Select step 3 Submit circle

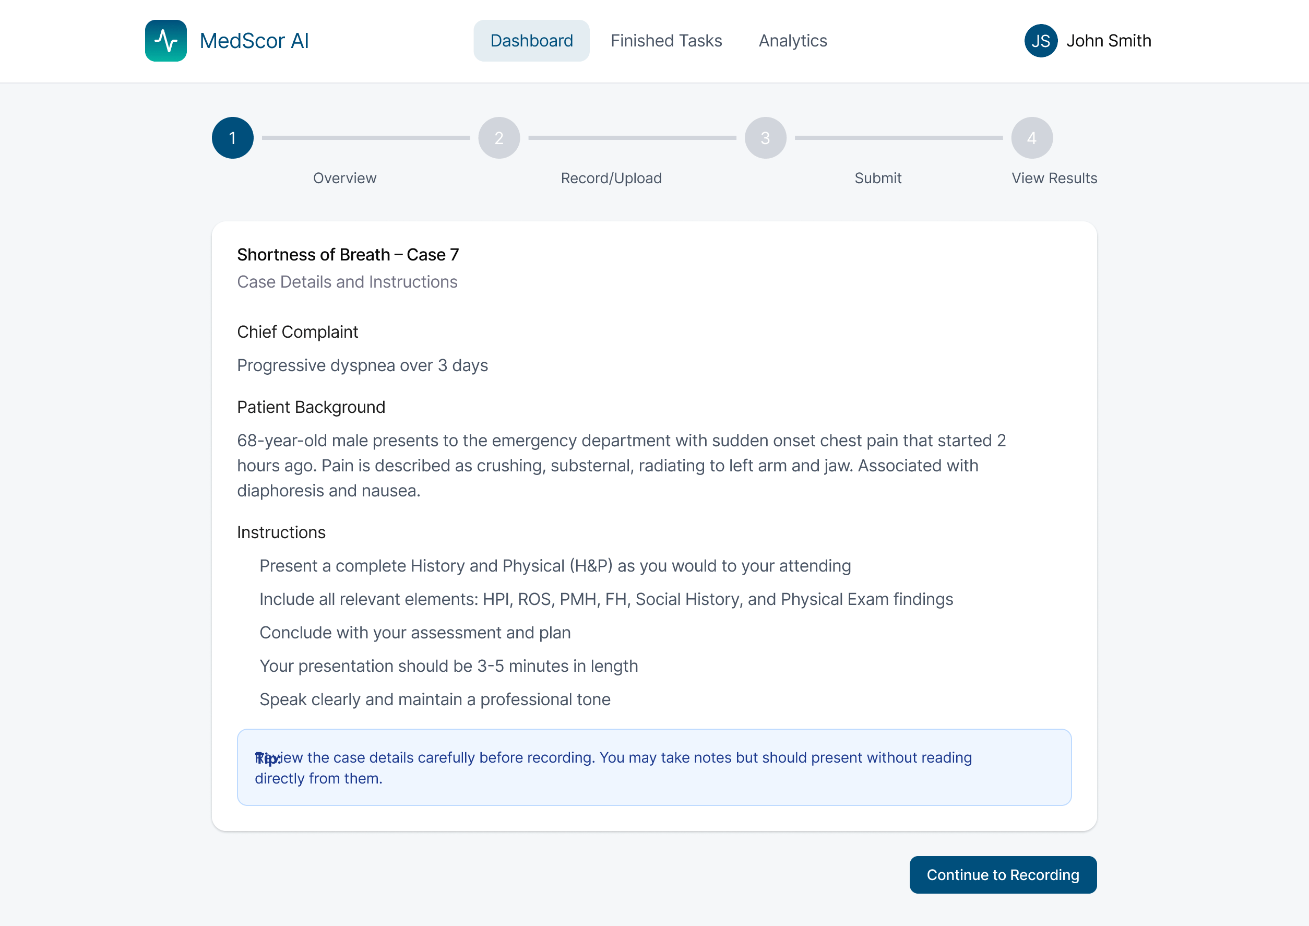pyautogui.click(x=765, y=137)
